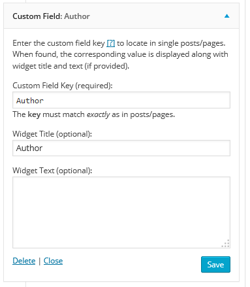Click the textarea resize grip handle
Viewport: 250px width, 287px height.
(x=226, y=244)
